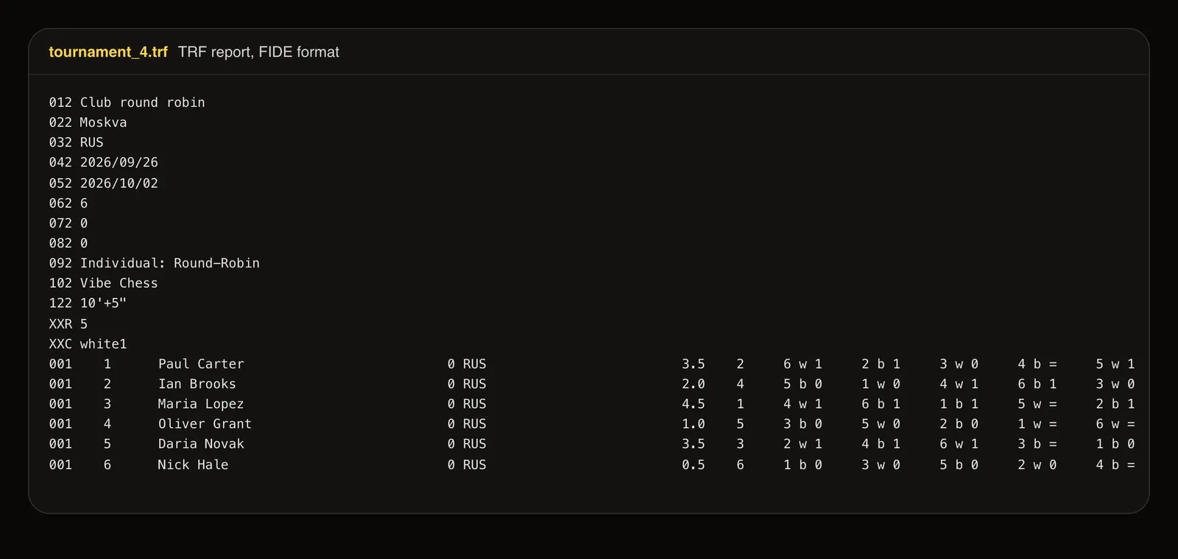Viewport: 1178px width, 559px height.
Task: Click Daria Novak's last round result '1 b 0'
Action: pos(1115,443)
